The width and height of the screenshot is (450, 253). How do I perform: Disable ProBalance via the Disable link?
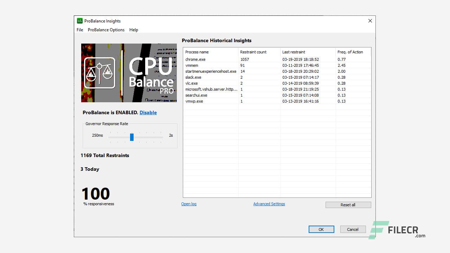(x=148, y=112)
